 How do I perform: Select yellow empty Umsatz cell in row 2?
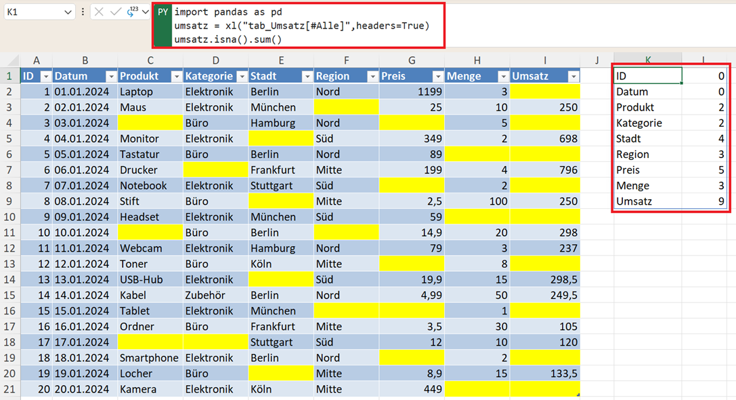pos(545,92)
